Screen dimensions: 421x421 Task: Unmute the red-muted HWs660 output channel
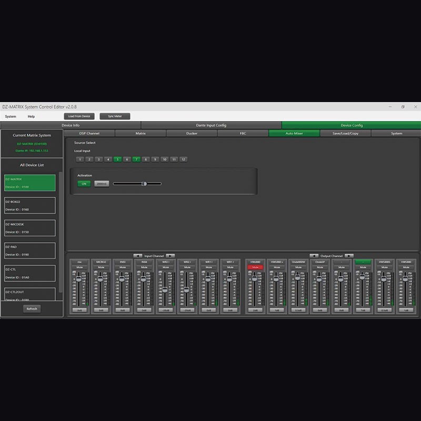coord(255,267)
